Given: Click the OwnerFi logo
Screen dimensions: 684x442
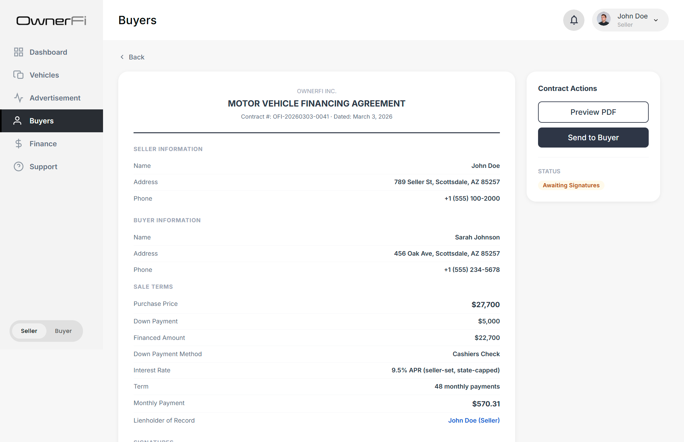Looking at the screenshot, I should click(51, 21).
